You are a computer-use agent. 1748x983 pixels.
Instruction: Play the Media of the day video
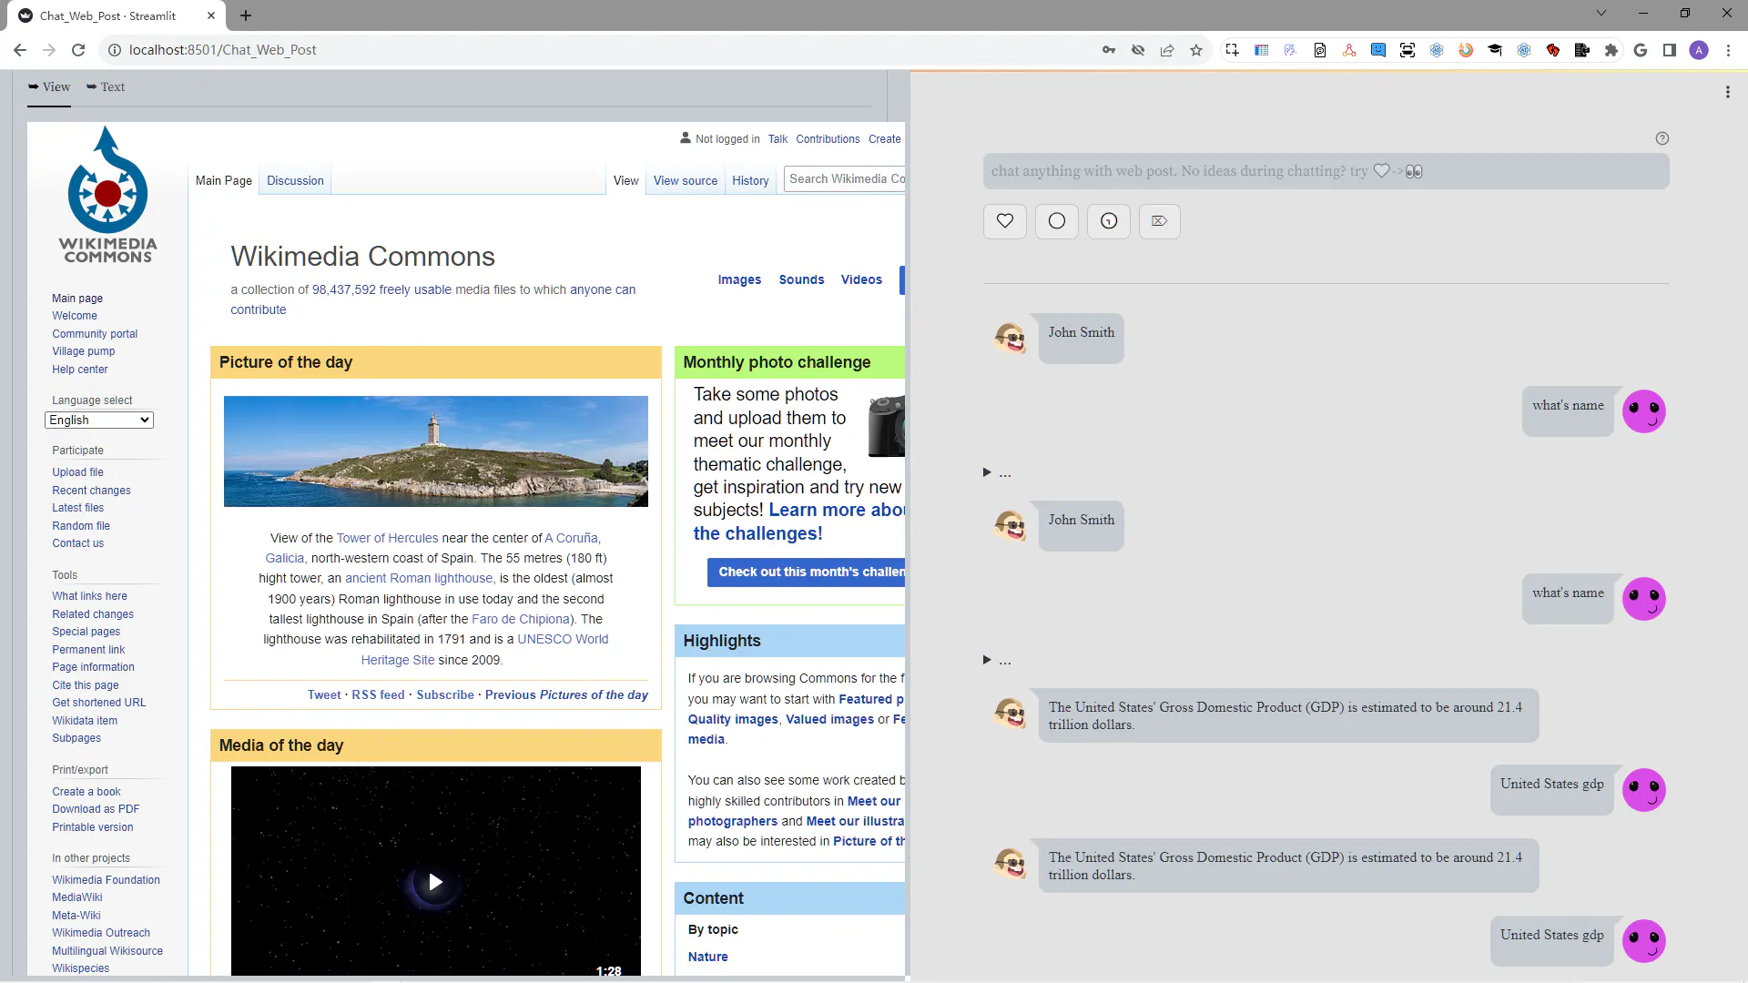(435, 882)
